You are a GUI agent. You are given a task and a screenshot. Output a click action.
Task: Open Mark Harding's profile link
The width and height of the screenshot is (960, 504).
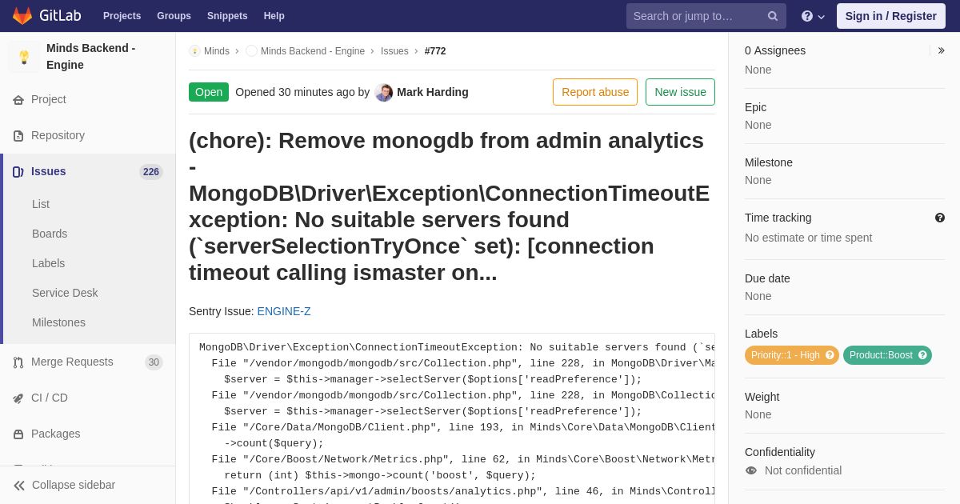click(433, 92)
